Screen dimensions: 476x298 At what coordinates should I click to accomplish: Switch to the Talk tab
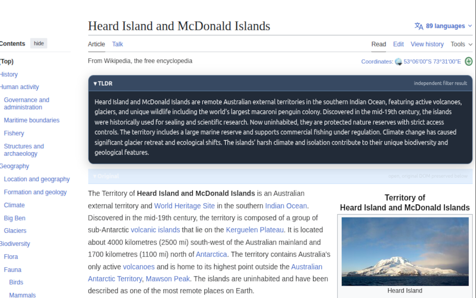(118, 44)
